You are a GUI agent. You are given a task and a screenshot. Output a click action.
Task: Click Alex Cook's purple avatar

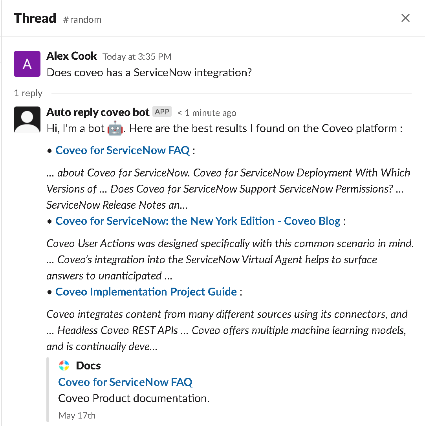(27, 64)
